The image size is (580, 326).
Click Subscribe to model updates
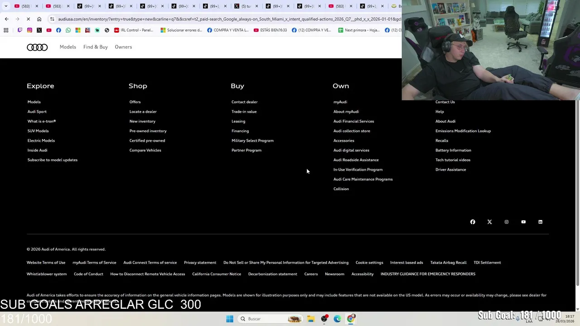coord(53,160)
